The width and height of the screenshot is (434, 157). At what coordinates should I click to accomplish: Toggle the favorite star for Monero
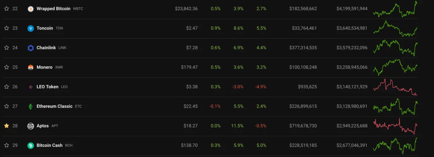pos(7,67)
